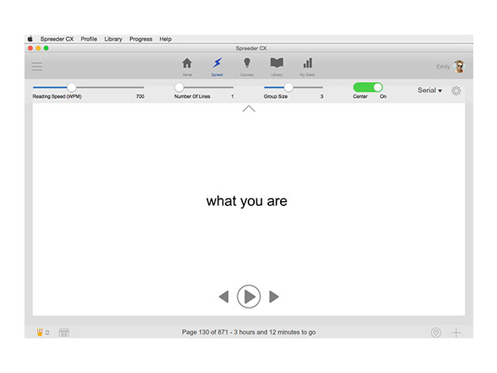The image size is (497, 373).
Task: Click the location pin bookmark icon
Action: click(x=436, y=333)
